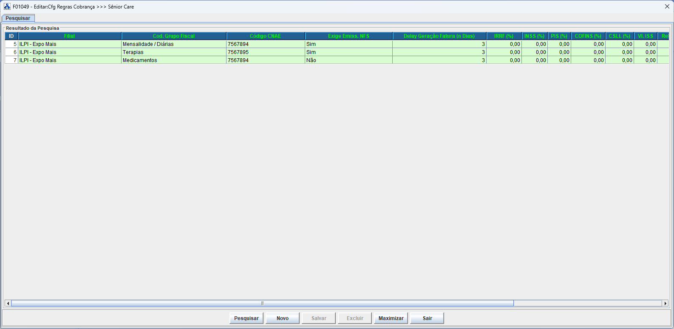Select the row with ID 7

(337, 60)
